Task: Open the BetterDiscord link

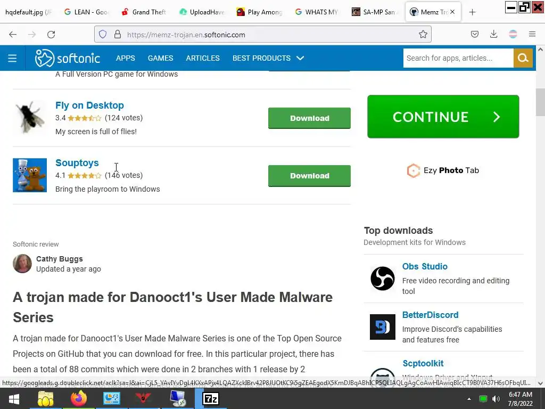Action: pyautogui.click(x=430, y=315)
